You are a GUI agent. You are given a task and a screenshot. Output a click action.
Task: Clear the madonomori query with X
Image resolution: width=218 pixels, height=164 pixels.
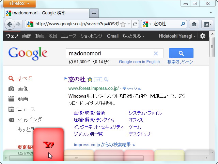point(156,53)
